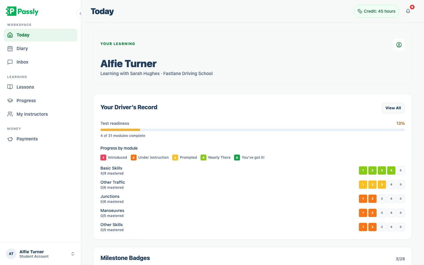
Task: Select level 2 for Other Skills
Action: click(x=372, y=227)
